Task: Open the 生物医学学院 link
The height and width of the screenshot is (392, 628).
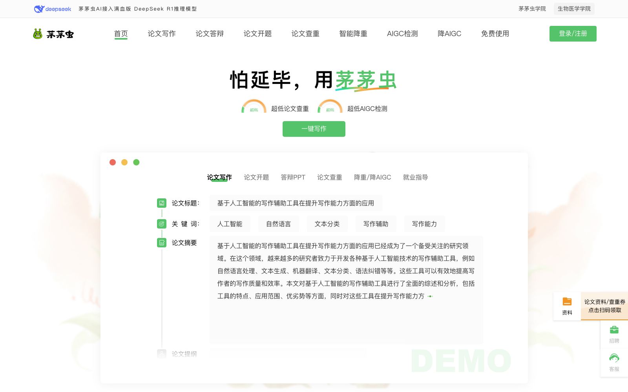Action: coord(574,9)
